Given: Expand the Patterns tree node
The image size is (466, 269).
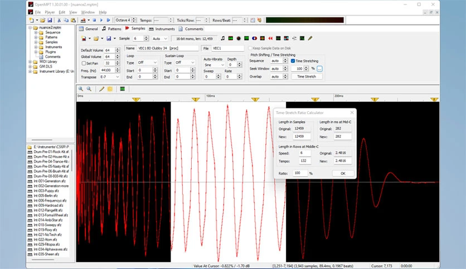Looking at the screenshot, I should click(36, 37).
